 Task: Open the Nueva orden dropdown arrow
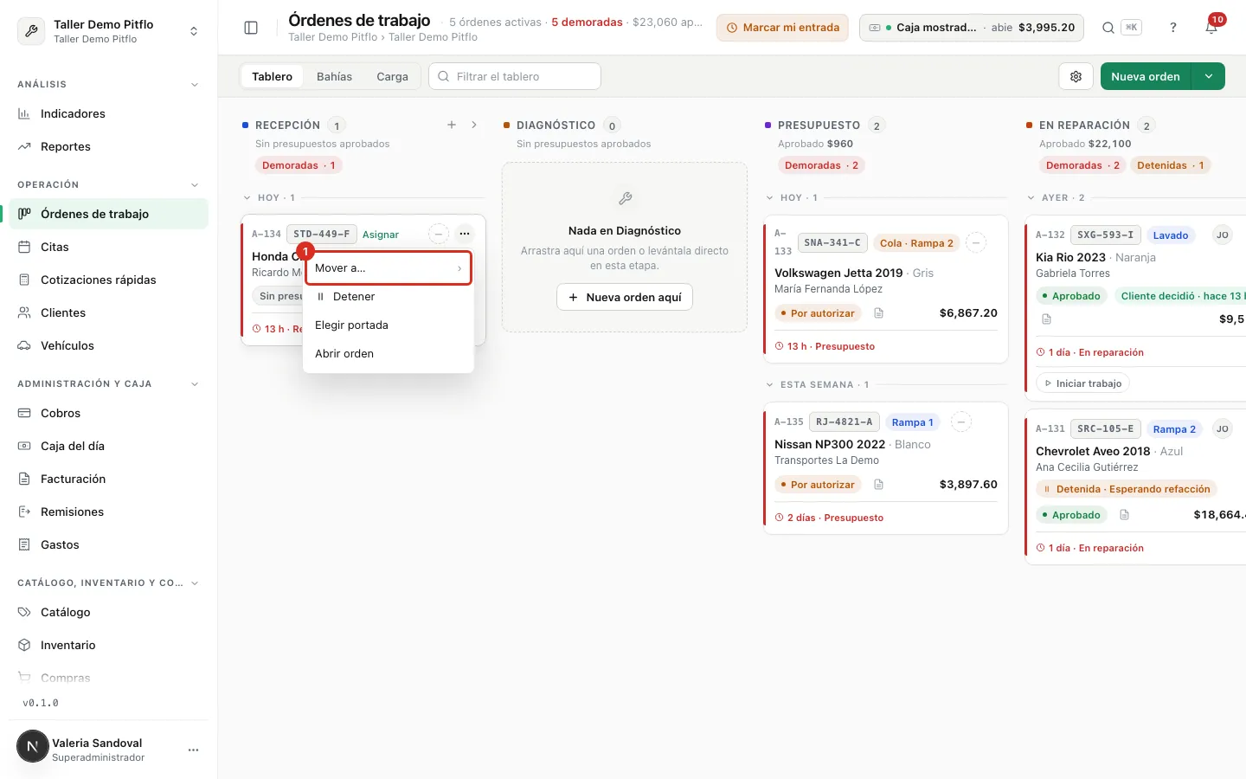[x=1209, y=76]
